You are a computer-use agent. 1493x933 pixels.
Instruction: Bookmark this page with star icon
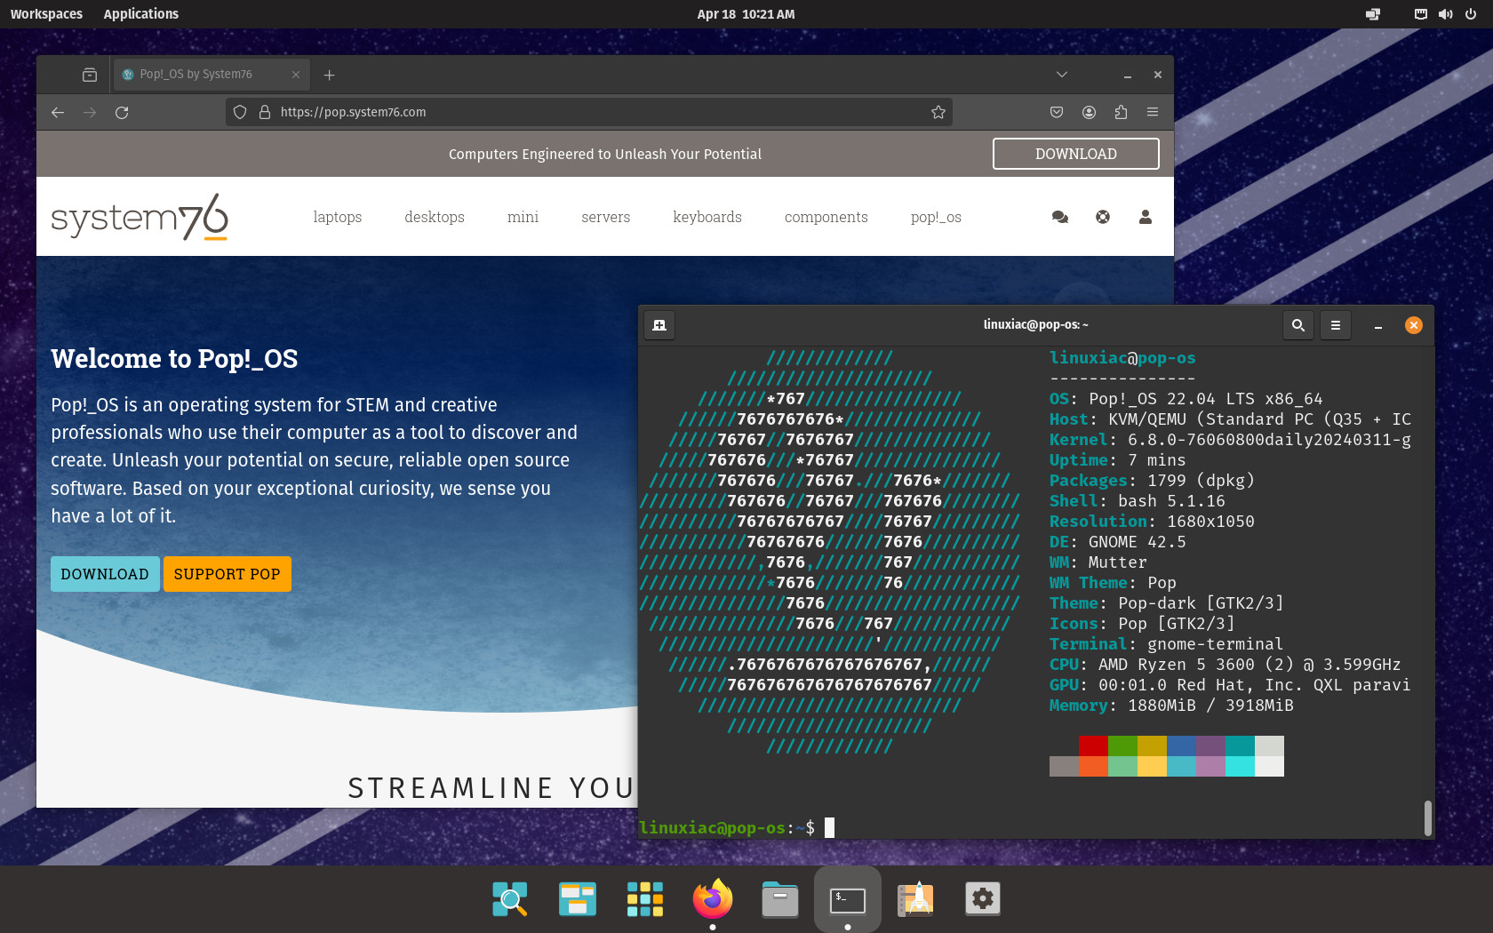click(x=938, y=112)
